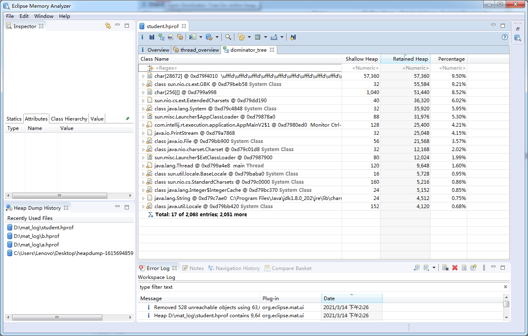Viewport: 528px width, 336px height.
Task: Click the Restore Log icon
Action: coord(473,268)
